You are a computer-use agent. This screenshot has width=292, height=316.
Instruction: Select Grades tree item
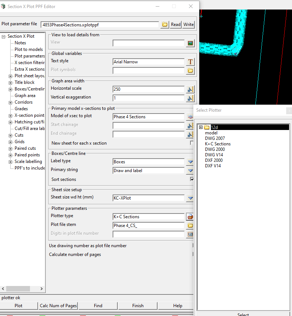coord(21,109)
